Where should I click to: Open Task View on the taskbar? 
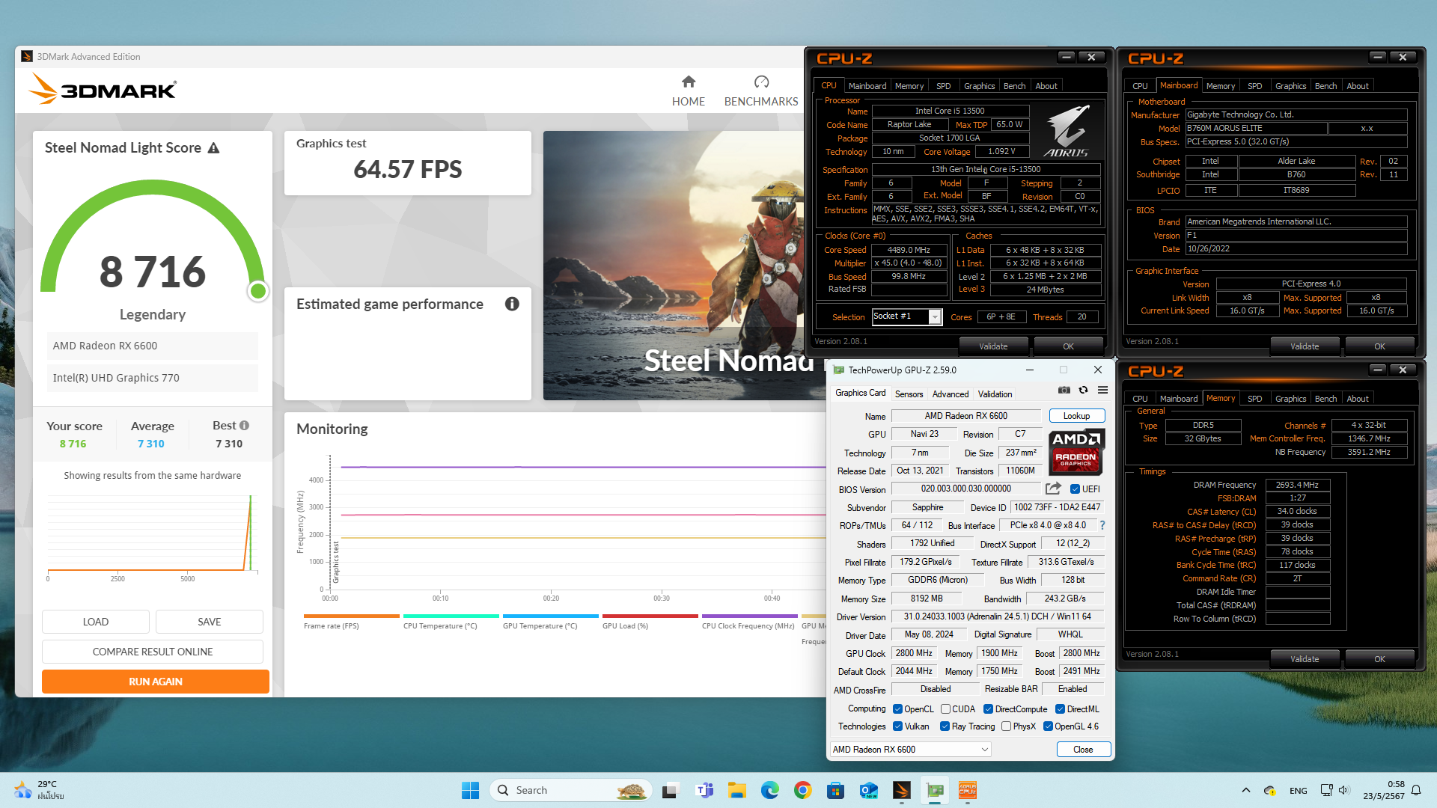pos(671,790)
